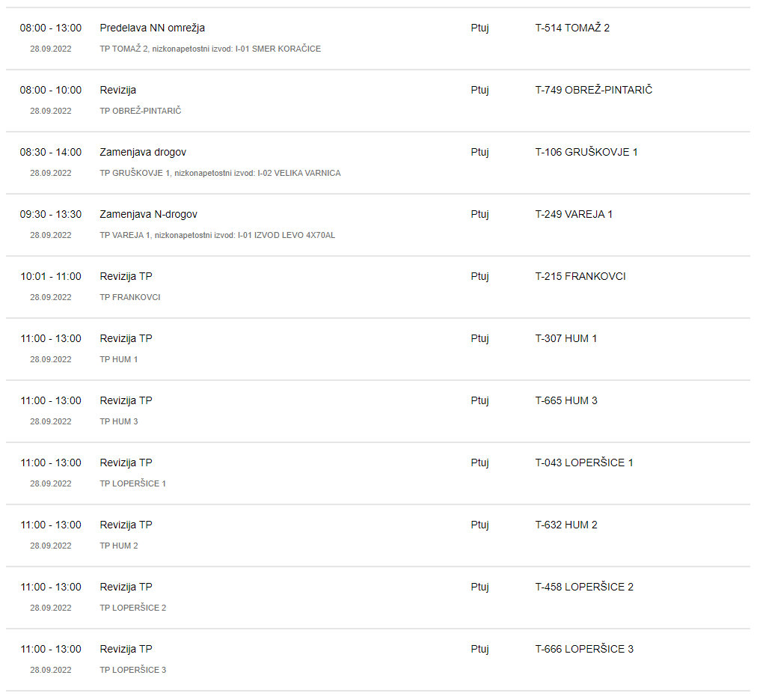Open the T-632 HUM 2 station

[x=566, y=525]
